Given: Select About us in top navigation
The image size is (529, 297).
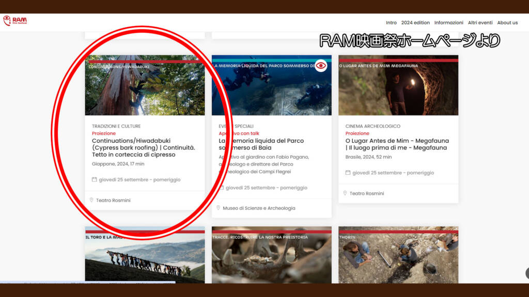Looking at the screenshot, I should [x=507, y=23].
